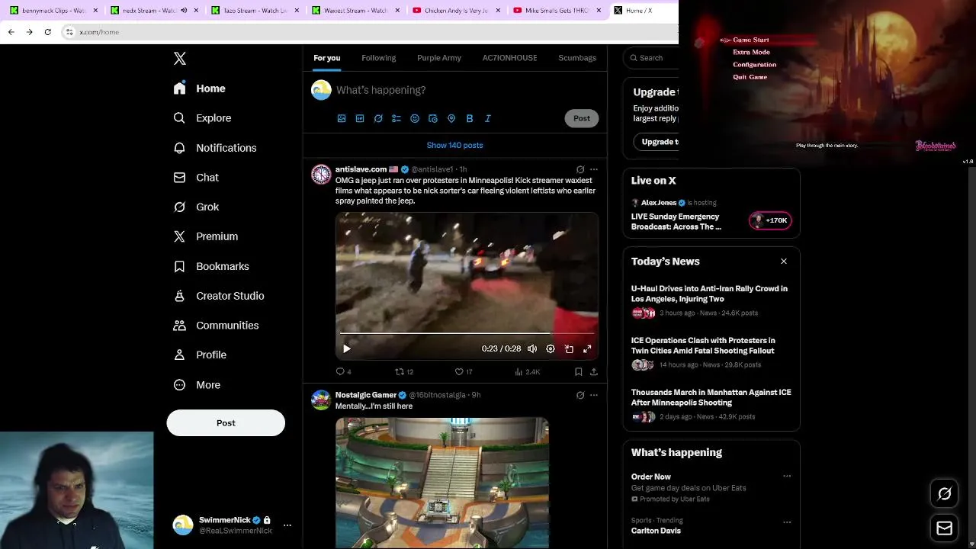Add a GIF to the post
The image size is (976, 549).
point(360,118)
